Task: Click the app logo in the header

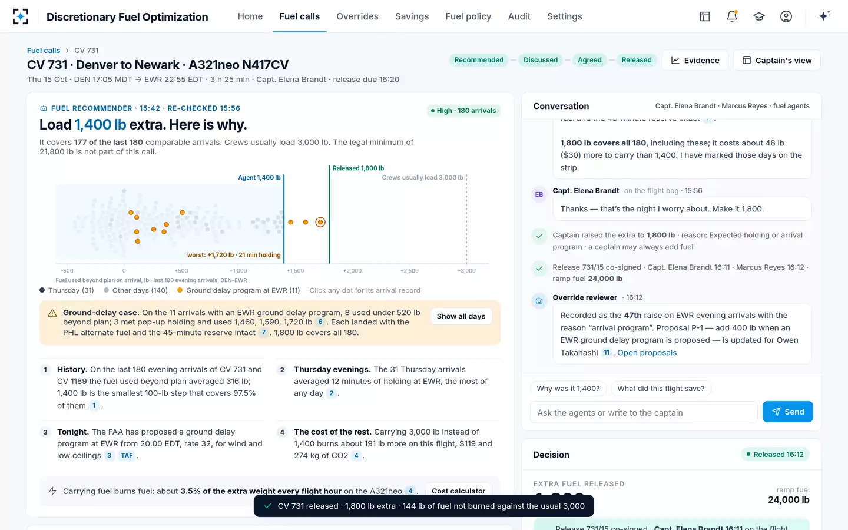Action: 21,16
